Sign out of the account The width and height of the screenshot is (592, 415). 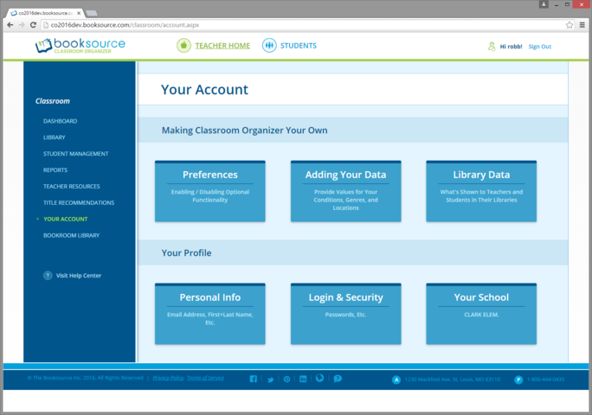[x=539, y=47]
